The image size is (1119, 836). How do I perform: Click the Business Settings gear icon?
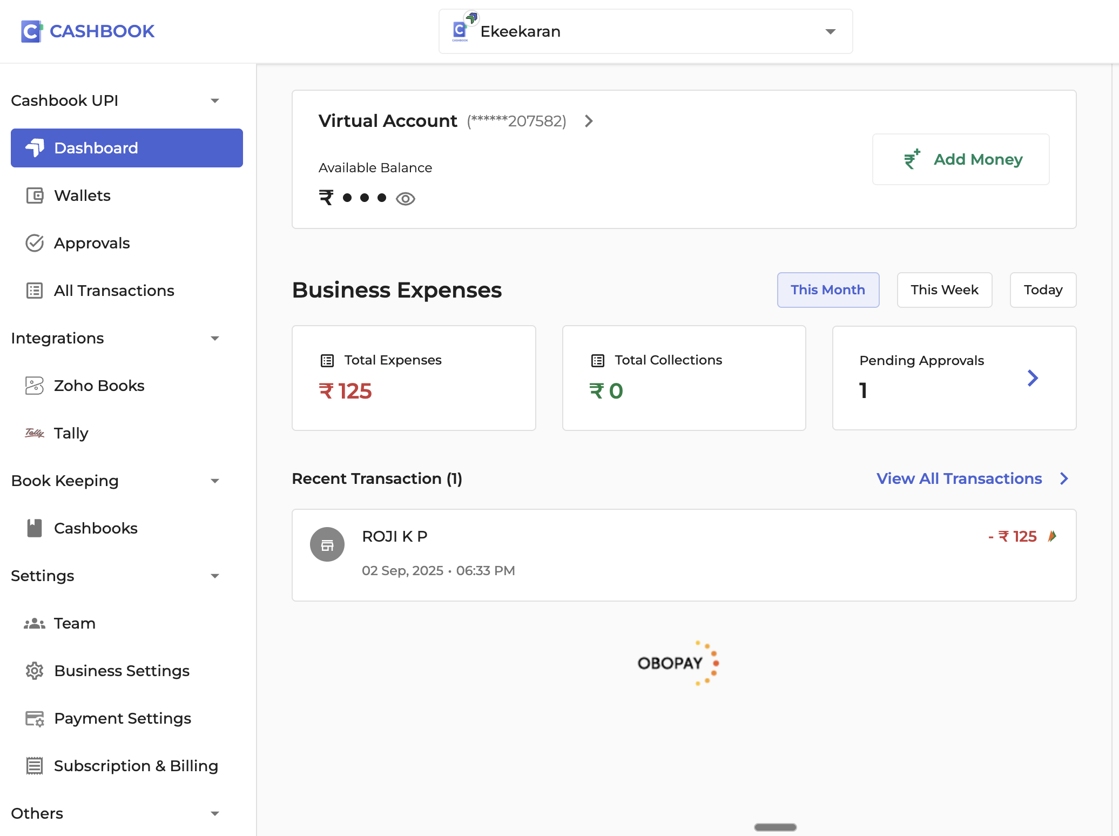(35, 671)
